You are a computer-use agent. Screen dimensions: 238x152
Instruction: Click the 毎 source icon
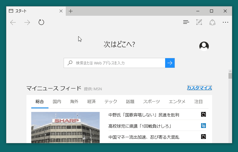203,126
